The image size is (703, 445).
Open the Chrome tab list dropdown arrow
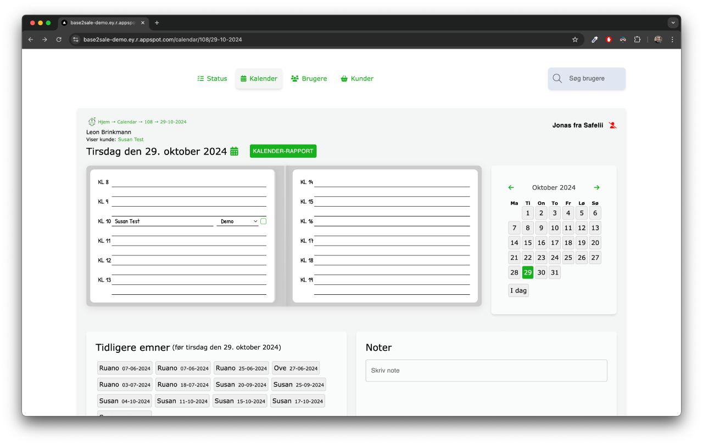point(673,22)
